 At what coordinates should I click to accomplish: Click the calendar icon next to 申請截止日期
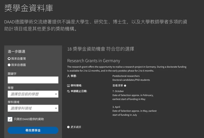(x=68, y=91)
